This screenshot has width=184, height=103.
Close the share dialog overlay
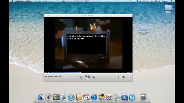point(108,31)
